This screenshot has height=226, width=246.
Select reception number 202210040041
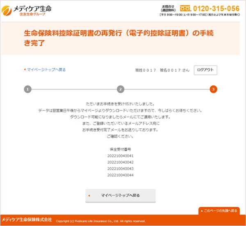point(121,156)
